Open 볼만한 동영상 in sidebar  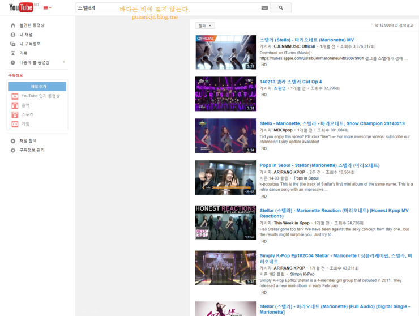tap(32, 25)
